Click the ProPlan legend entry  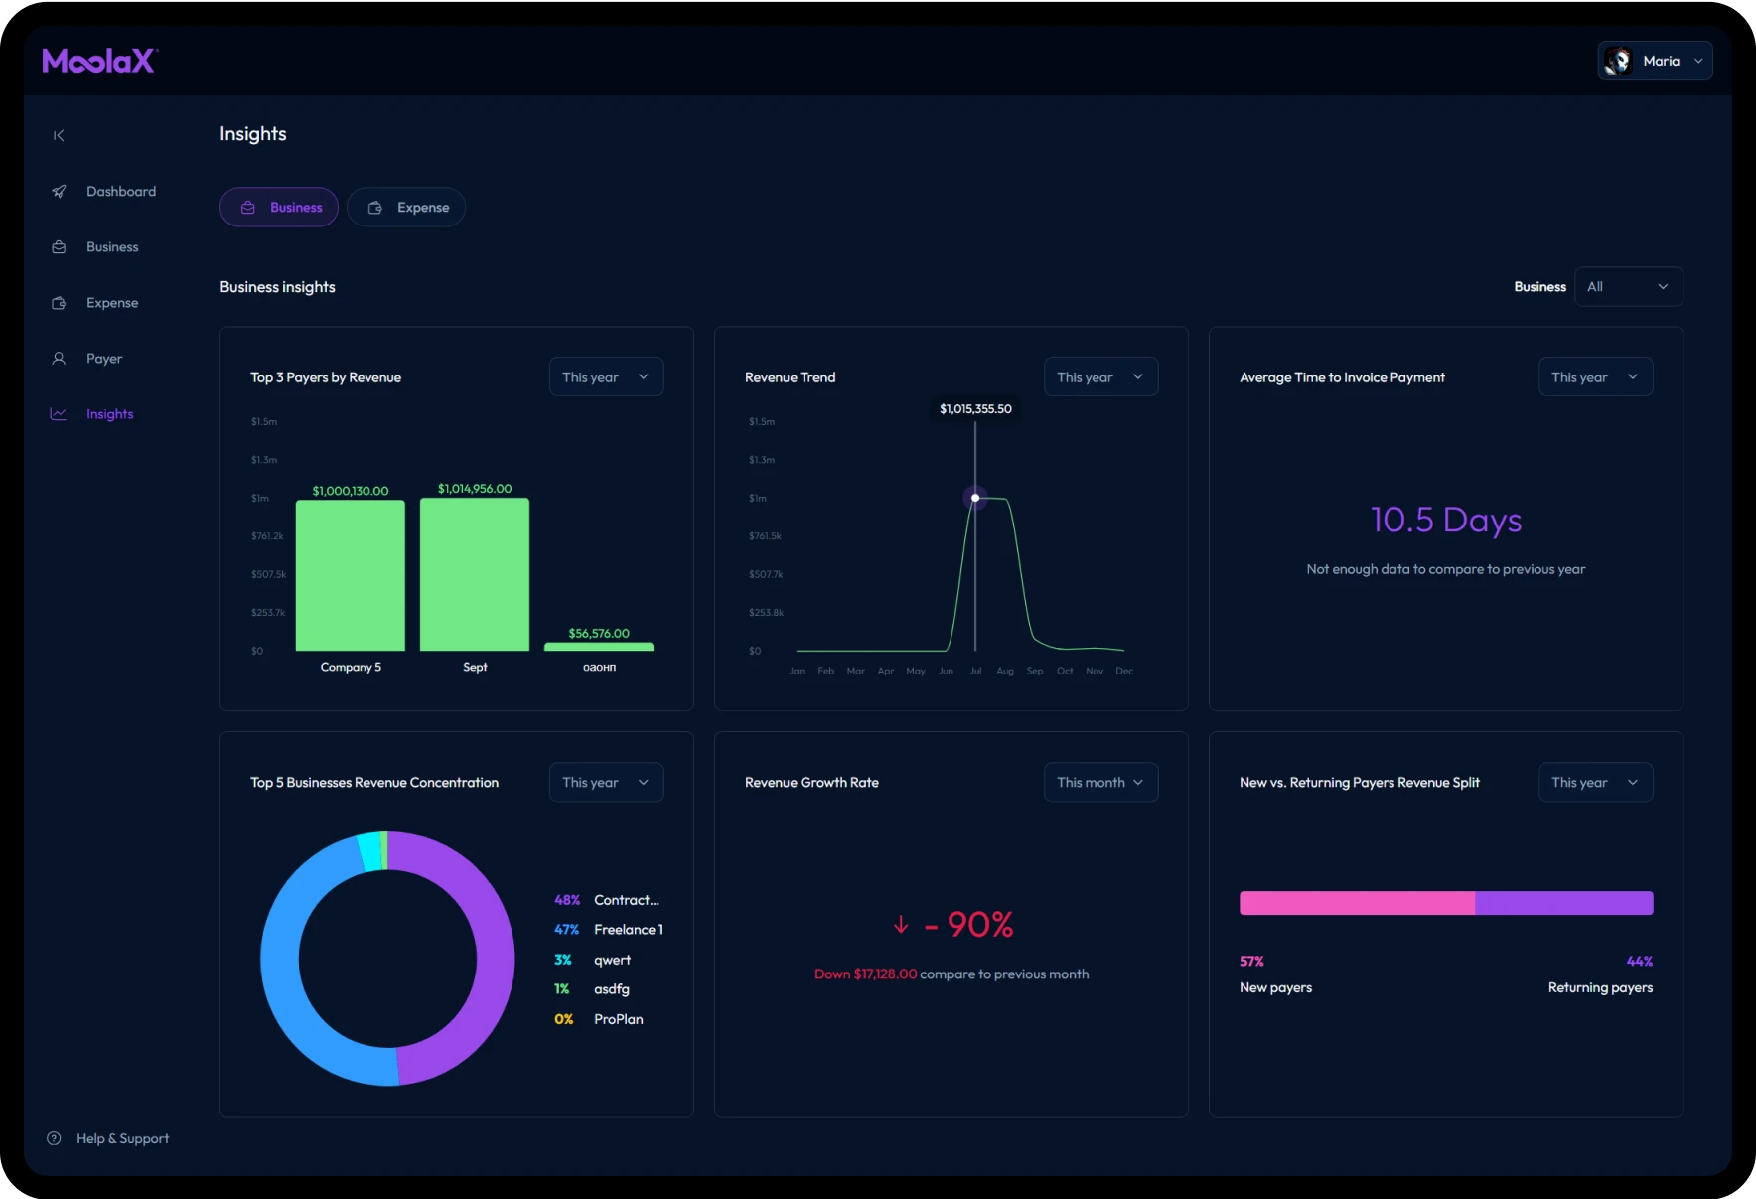tap(599, 1019)
